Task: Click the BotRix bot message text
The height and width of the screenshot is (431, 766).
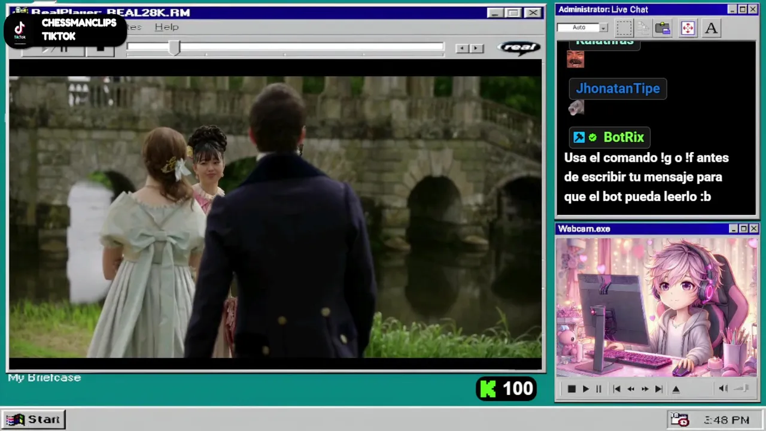Action: coord(646,177)
